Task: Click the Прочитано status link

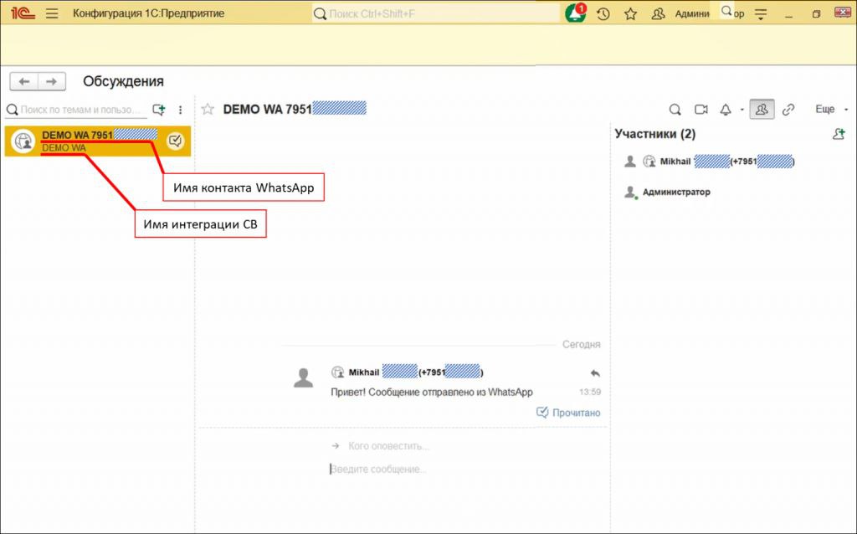Action: tap(568, 413)
